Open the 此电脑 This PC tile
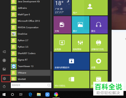The height and width of the screenshot is (98, 126). (x=62, y=43)
